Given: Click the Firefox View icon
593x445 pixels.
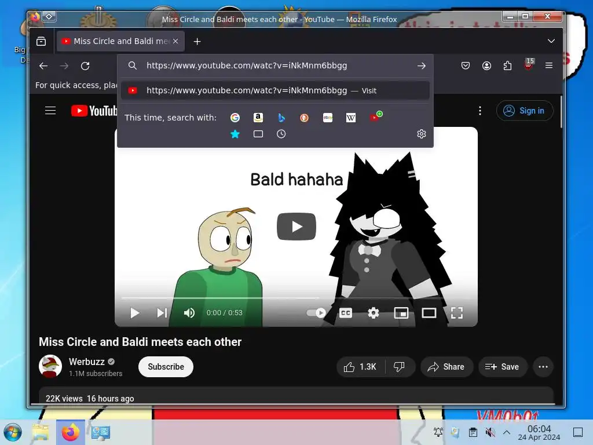Looking at the screenshot, I should (41, 41).
